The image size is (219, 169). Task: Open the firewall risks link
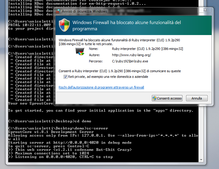point(101,87)
